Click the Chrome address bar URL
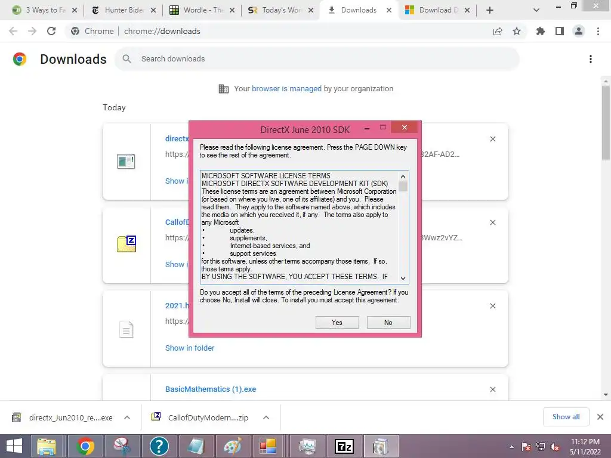 (162, 31)
